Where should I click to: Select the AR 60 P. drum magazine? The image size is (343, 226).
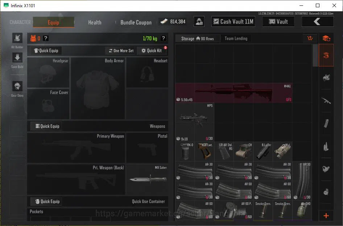pos(234,210)
